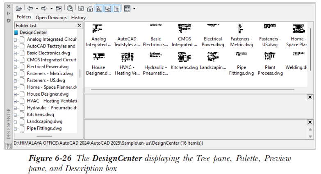This screenshot has height=174, width=321.
Task: Close the DesignCenter palette window
Action: (x=9, y=6)
